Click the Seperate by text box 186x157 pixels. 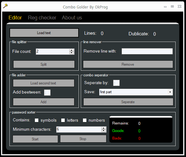(116, 83)
